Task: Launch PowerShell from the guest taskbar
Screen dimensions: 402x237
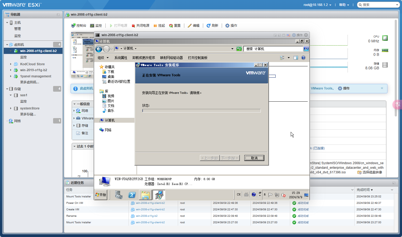Action: coord(132,195)
